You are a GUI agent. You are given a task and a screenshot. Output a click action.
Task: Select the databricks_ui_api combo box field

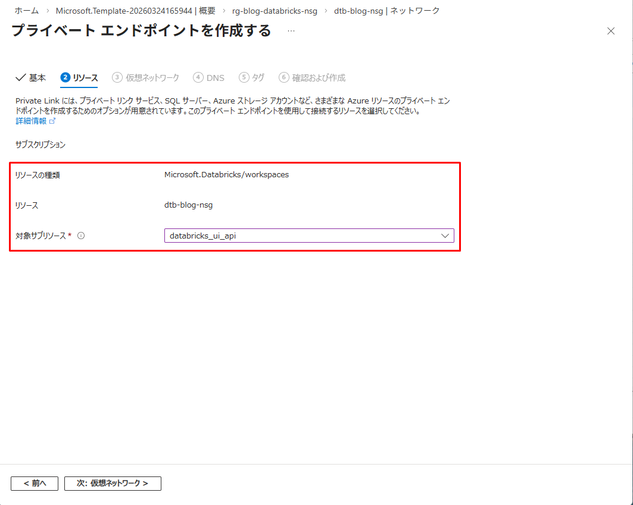303,236
